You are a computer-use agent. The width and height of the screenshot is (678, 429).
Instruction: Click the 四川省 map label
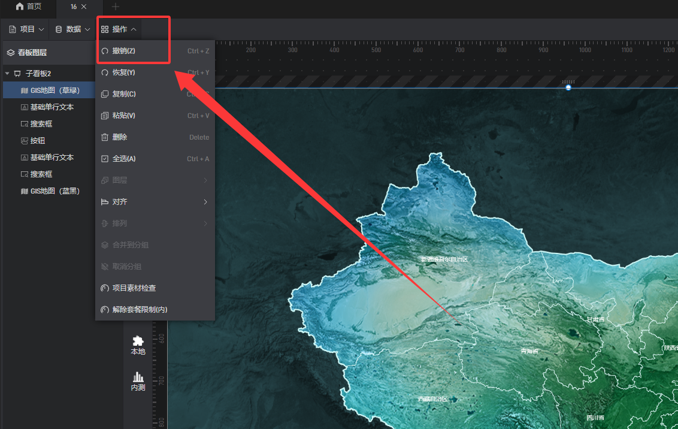click(595, 418)
